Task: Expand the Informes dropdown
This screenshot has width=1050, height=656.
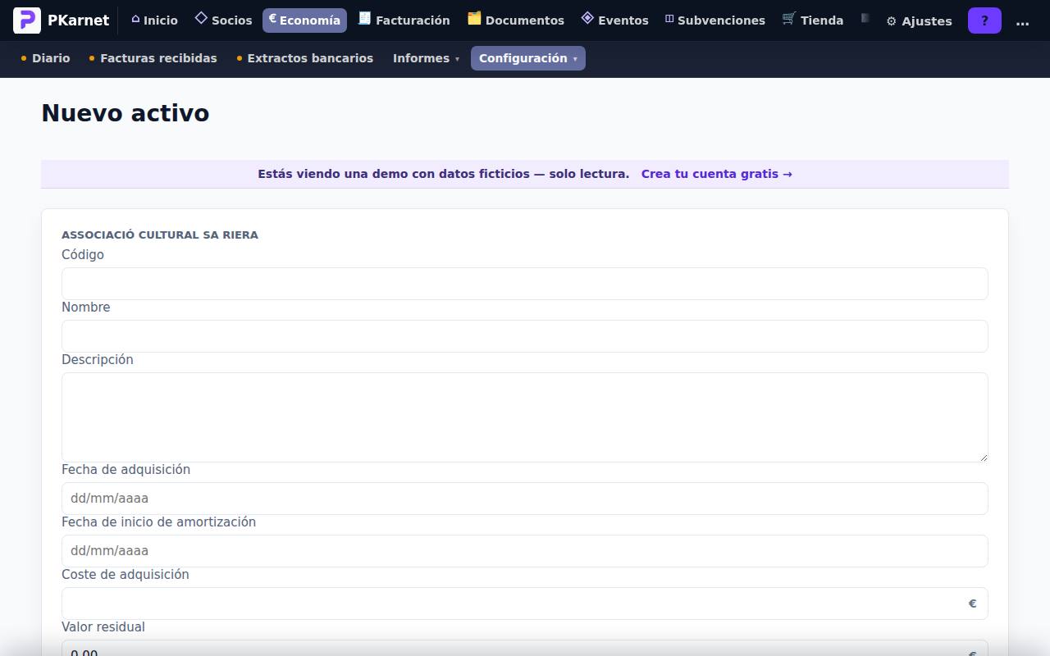Action: (x=426, y=58)
